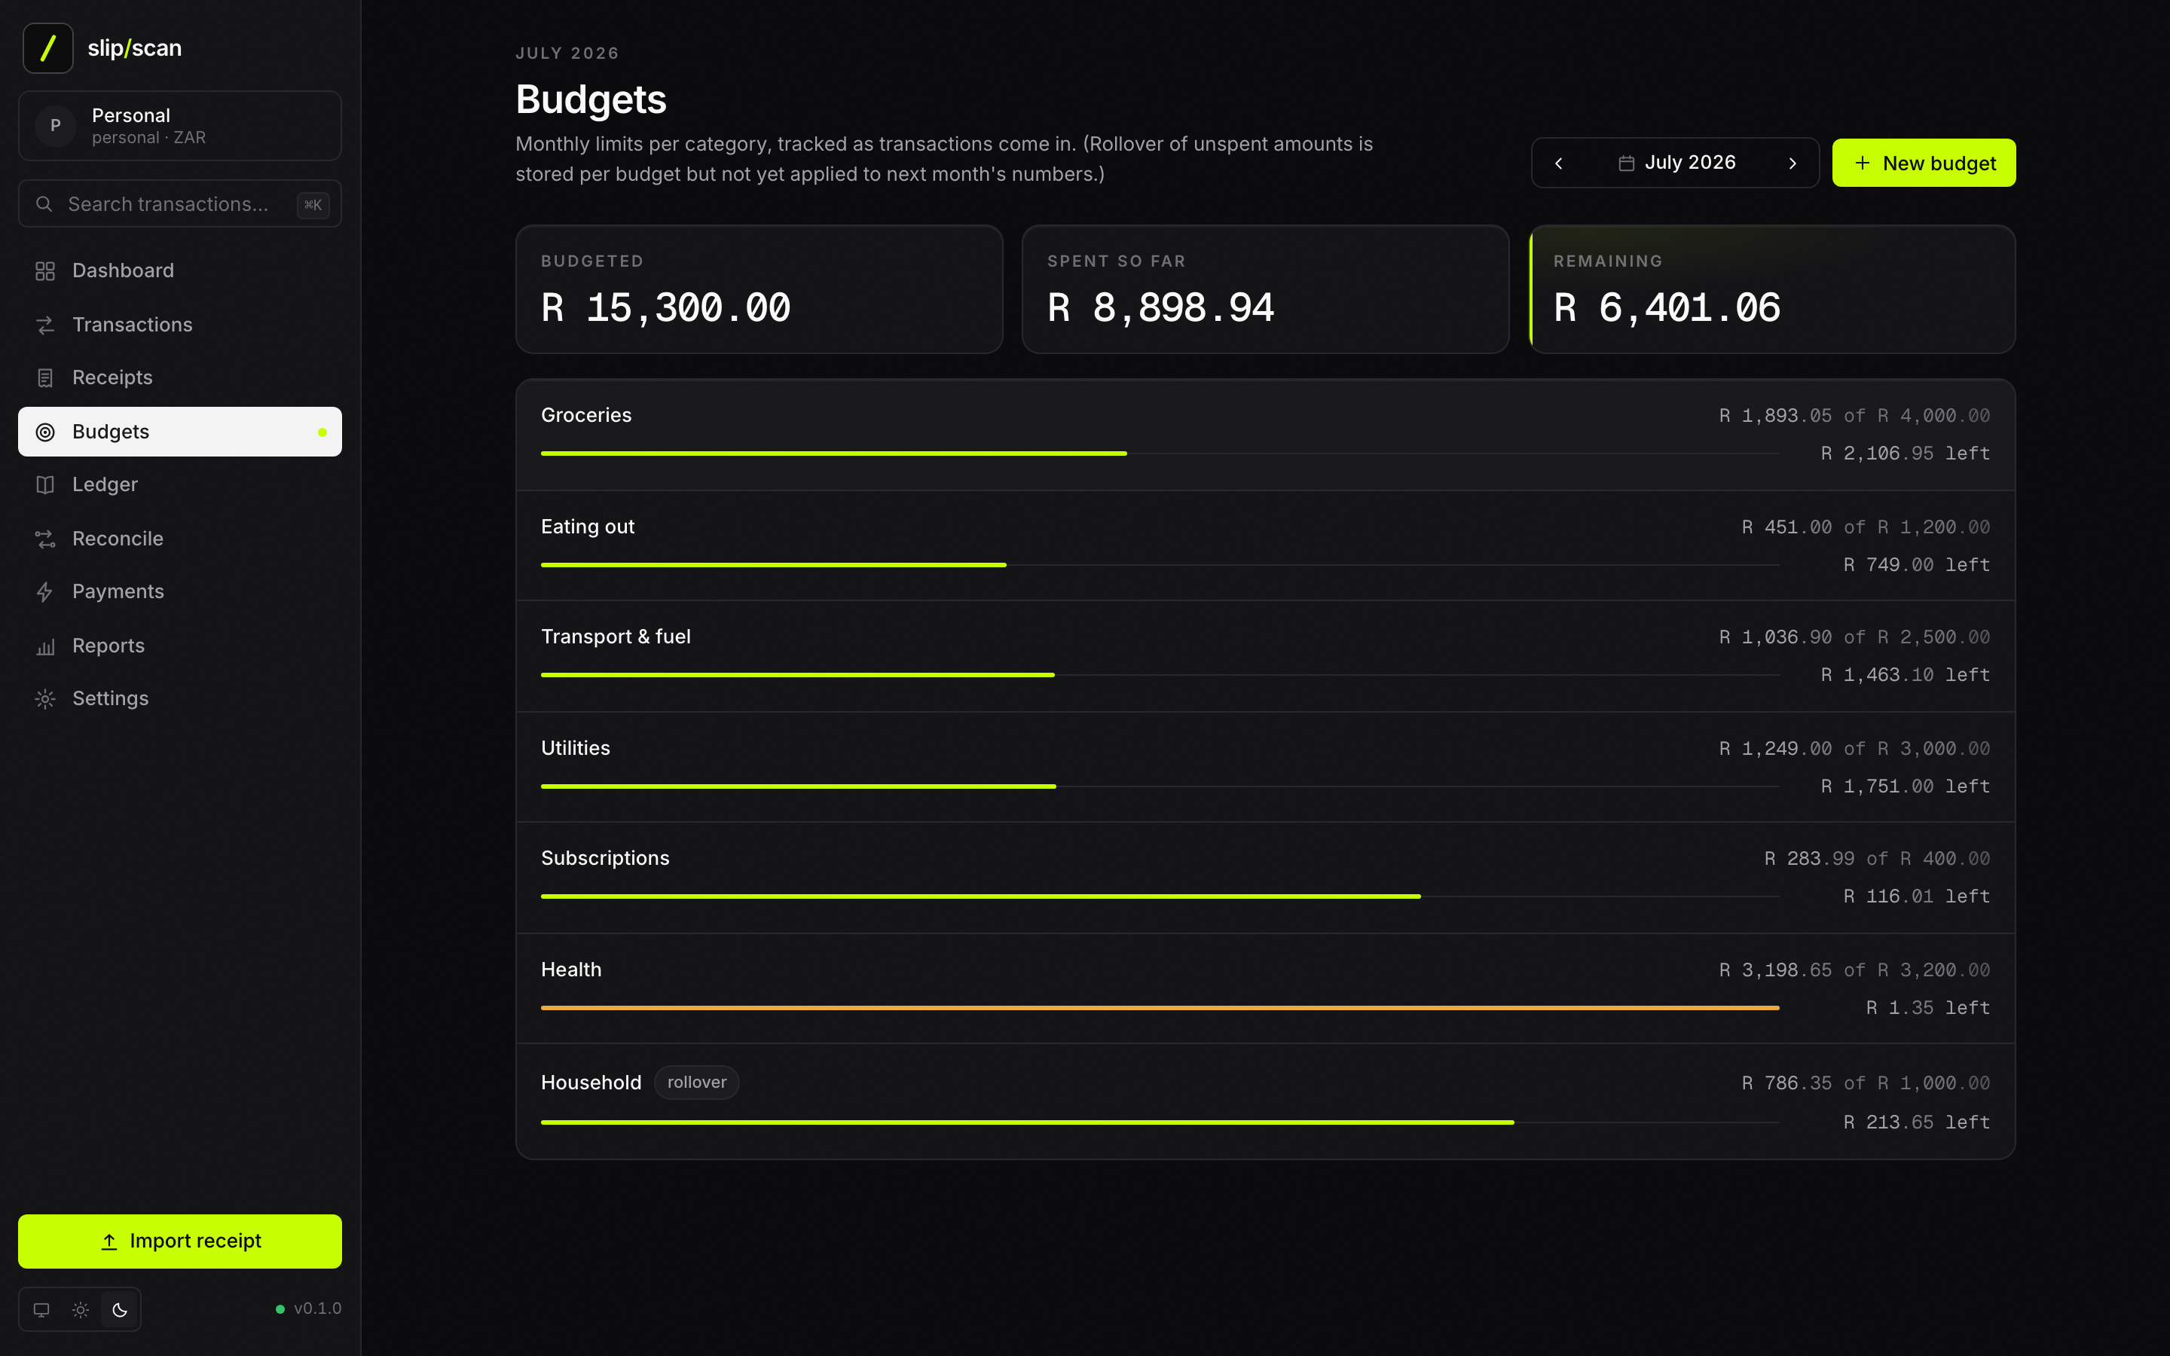The height and width of the screenshot is (1356, 2170).
Task: Click the Personal account avatar P
Action: click(56, 126)
